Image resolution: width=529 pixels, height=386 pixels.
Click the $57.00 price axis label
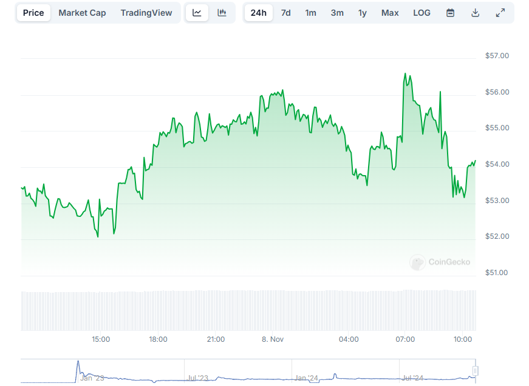[497, 56]
